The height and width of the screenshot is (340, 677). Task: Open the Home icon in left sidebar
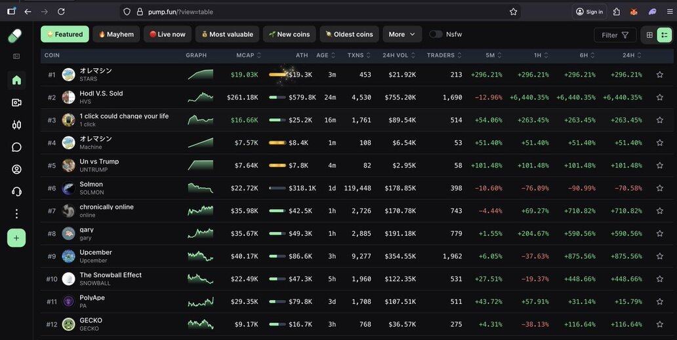[16, 80]
